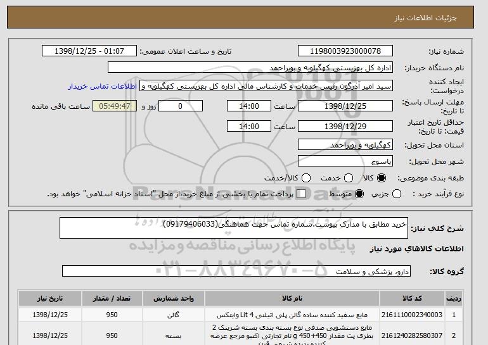The image size is (488, 345).
Task: Click the buyer organization name field
Action: click(x=250, y=68)
